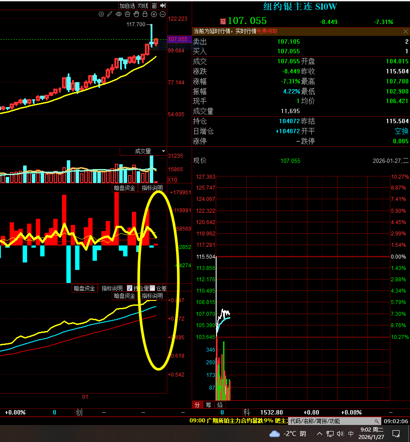Click the 窗 window button
Image resolution: width=410 pixels, height=442 pixels.
pos(154,6)
